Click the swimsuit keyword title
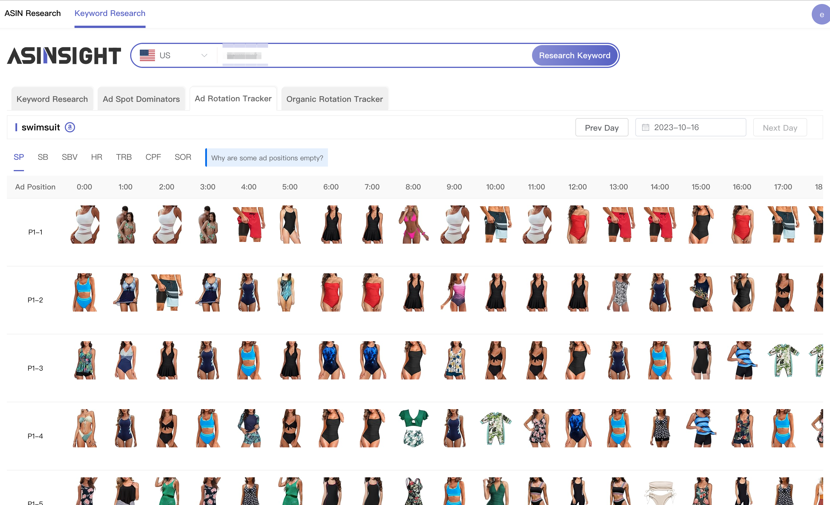The image size is (830, 505). (x=41, y=127)
